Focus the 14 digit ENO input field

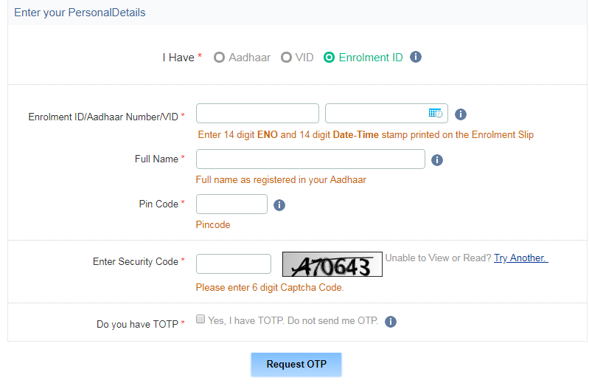tap(257, 113)
